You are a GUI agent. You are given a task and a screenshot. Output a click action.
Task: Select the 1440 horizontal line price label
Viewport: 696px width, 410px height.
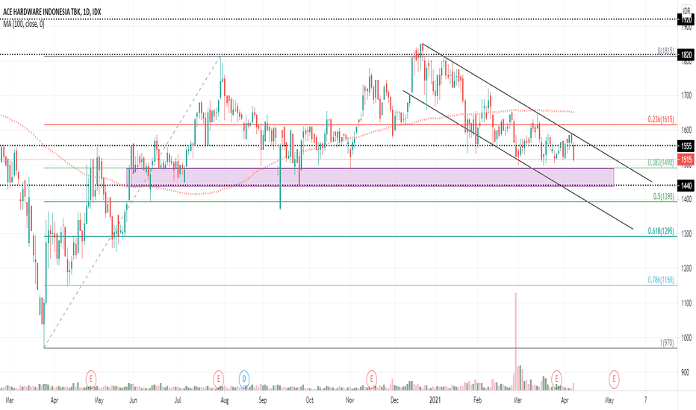coord(686,186)
